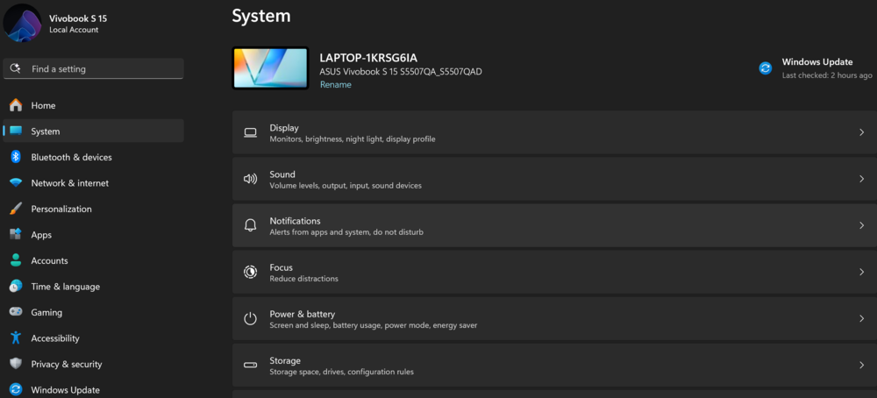877x398 pixels.
Task: Open Windows Update label in sidebar
Action: pyautogui.click(x=66, y=390)
